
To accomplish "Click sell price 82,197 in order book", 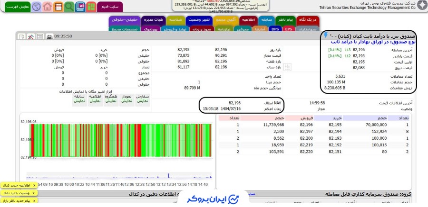I will pos(306,131).
